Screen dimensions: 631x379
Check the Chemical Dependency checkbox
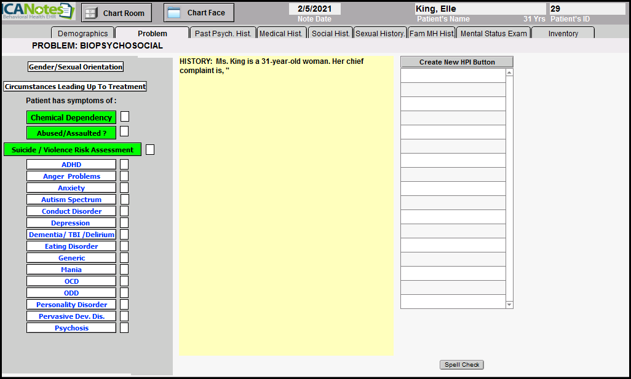[125, 117]
